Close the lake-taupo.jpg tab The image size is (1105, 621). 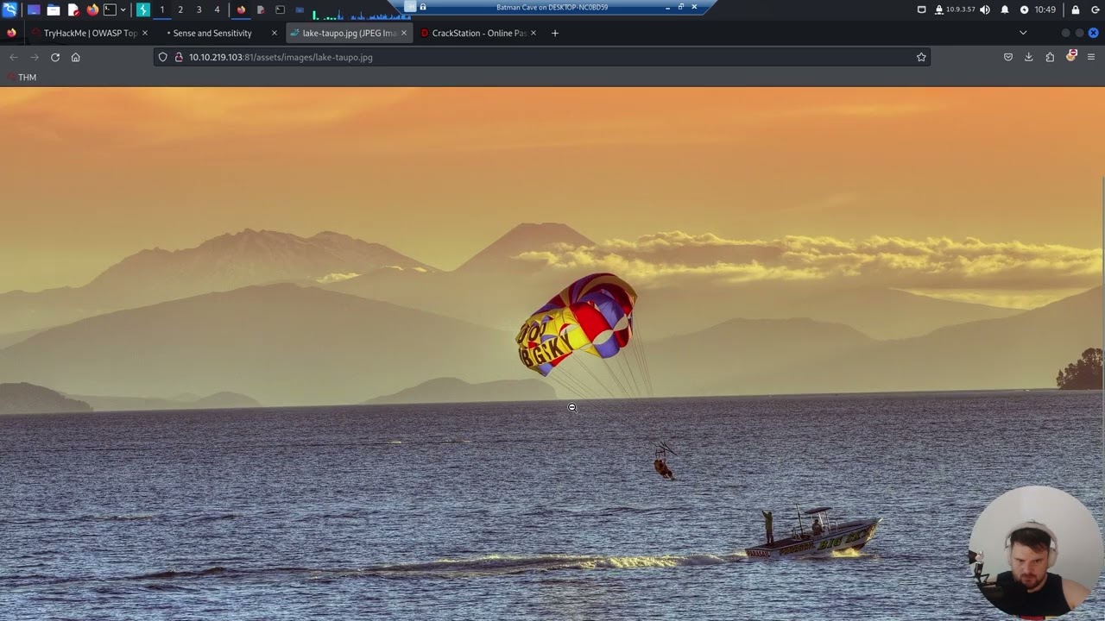[404, 33]
